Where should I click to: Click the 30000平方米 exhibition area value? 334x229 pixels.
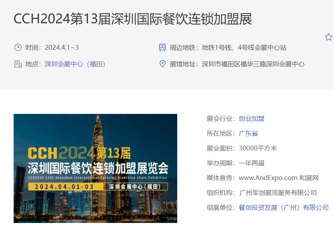[x=258, y=148]
